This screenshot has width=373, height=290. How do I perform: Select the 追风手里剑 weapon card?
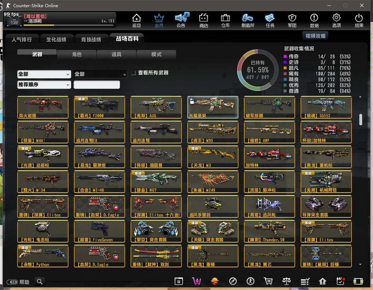213,206
